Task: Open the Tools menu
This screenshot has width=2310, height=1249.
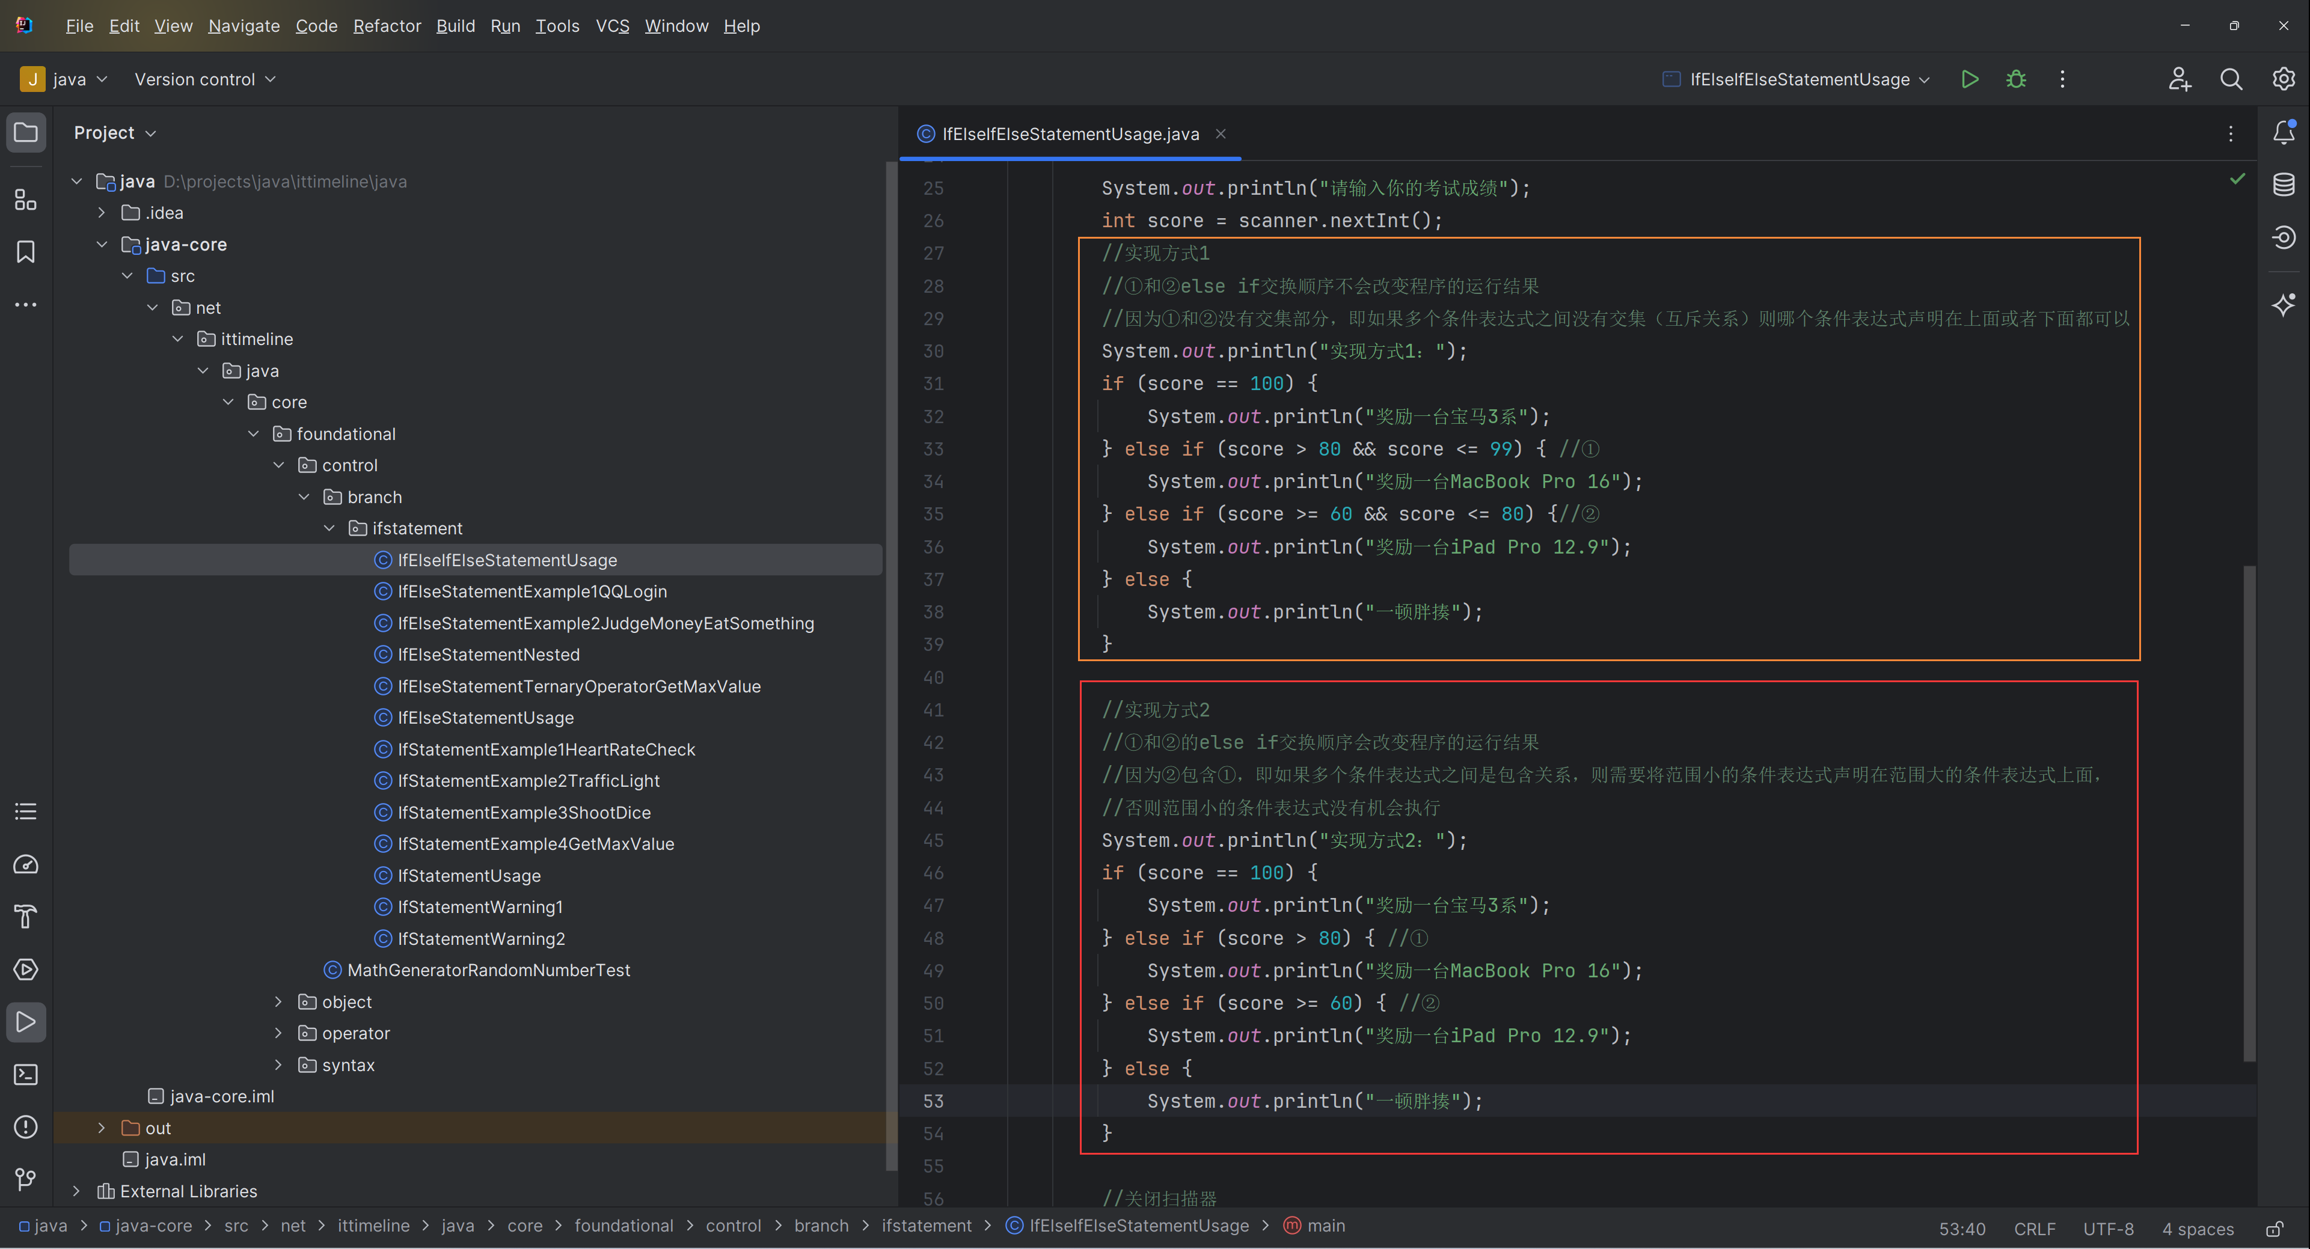Action: point(557,26)
